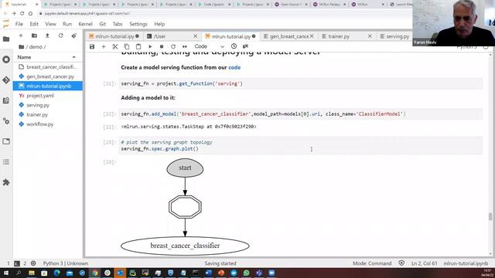The height and width of the screenshot is (278, 495).
Task: Open the Kernel menu
Action: (x=85, y=24)
